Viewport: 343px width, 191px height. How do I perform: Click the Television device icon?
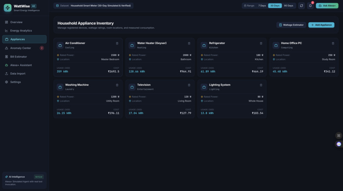132,87
